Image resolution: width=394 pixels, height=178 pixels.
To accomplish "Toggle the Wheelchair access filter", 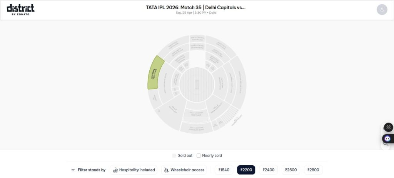I will pyautogui.click(x=184, y=170).
